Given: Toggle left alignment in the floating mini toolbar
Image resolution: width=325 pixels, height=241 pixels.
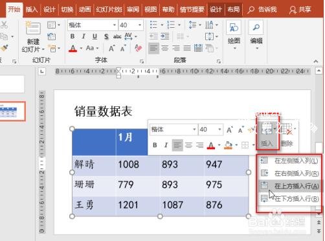Looking at the screenshot, I should point(177,145).
